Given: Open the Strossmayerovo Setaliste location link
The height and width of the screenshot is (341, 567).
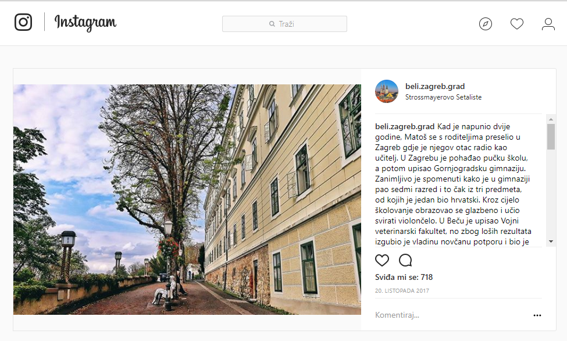Looking at the screenshot, I should point(443,97).
